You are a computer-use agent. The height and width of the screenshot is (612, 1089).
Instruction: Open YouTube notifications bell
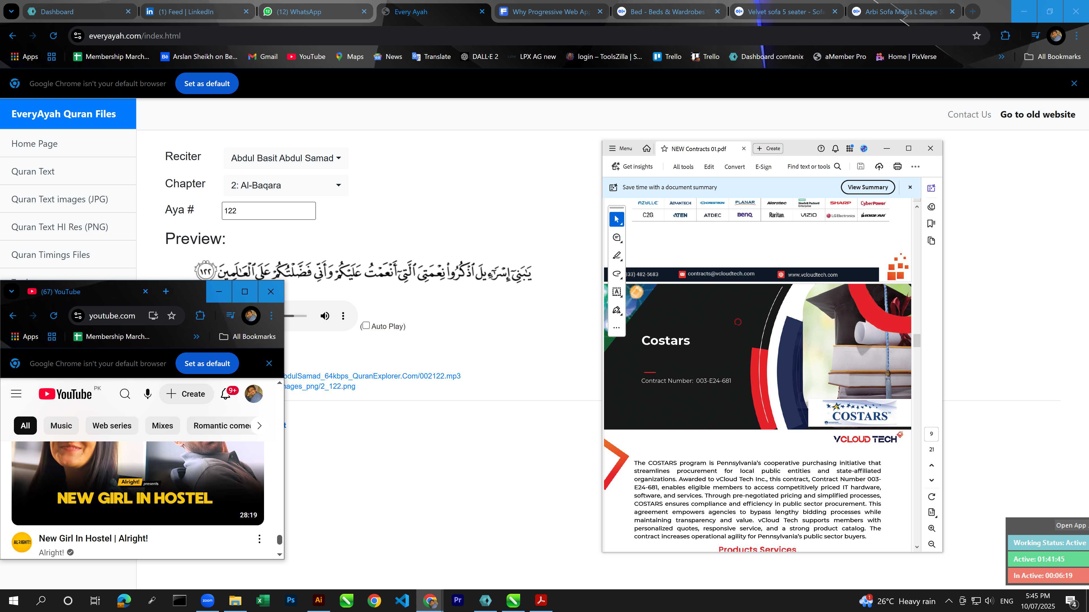pos(226,394)
